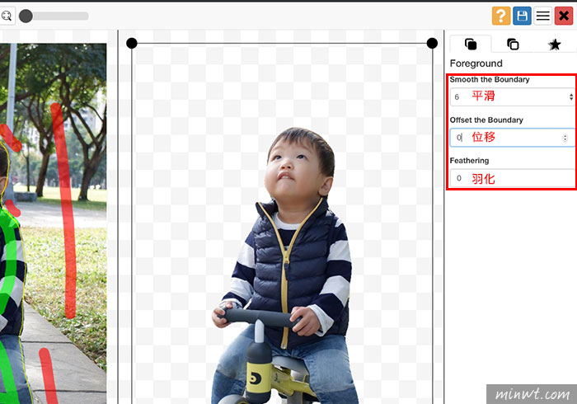This screenshot has width=577, height=404.
Task: Step the Offset the Boundary value arrows
Action: click(565, 138)
